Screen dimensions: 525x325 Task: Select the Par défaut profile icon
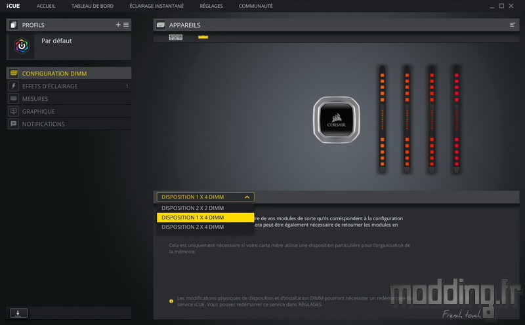tap(22, 45)
